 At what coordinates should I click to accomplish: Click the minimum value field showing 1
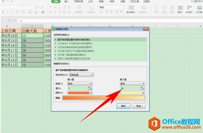pos(78,88)
